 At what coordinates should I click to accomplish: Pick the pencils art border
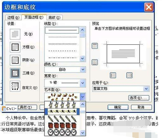pos(62,118)
